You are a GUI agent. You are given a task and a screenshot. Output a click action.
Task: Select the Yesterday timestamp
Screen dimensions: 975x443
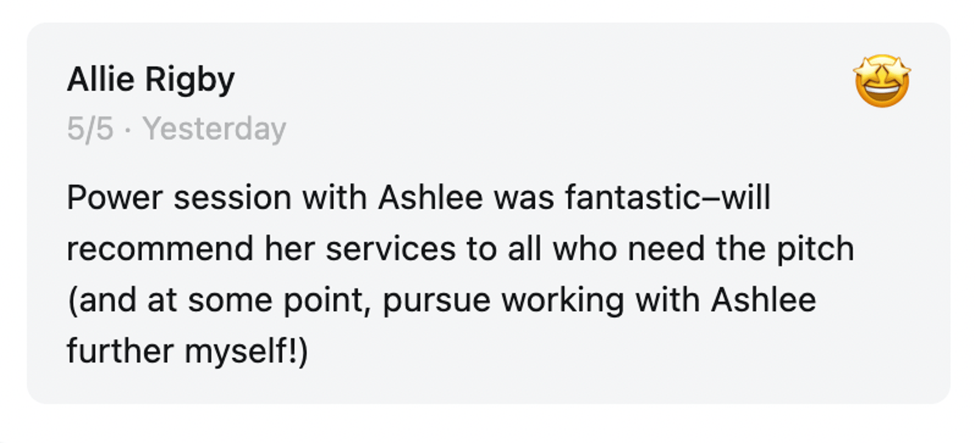214,129
